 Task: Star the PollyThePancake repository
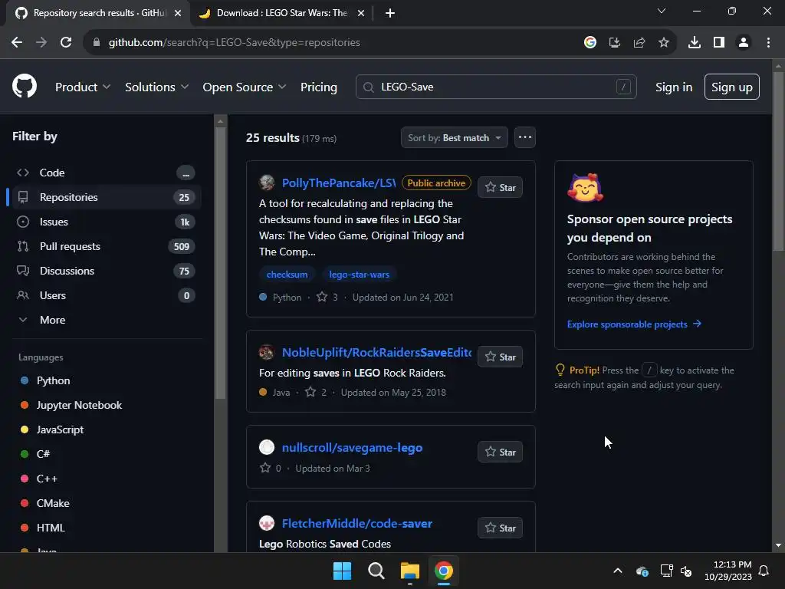click(x=500, y=187)
